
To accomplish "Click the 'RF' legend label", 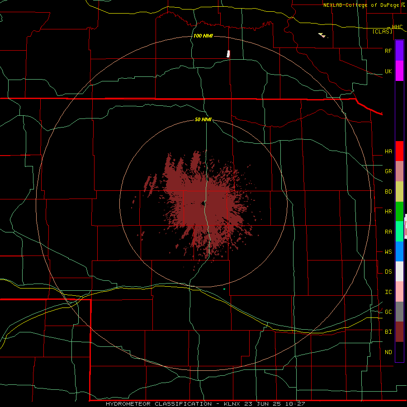I will point(388,51).
